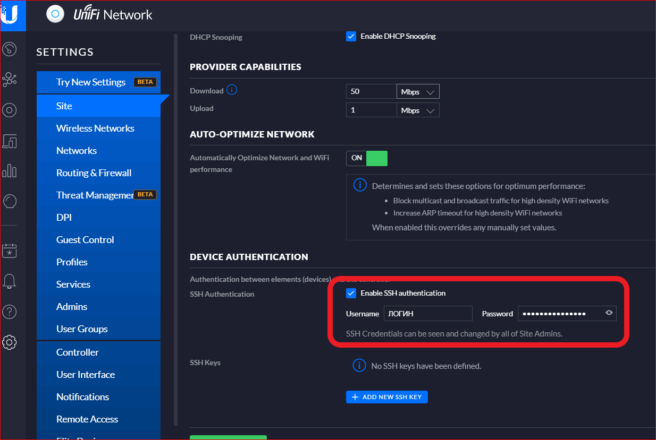Click the settings sidebar scrollbar
Viewport: 656px width, 440px height.
coord(176,230)
